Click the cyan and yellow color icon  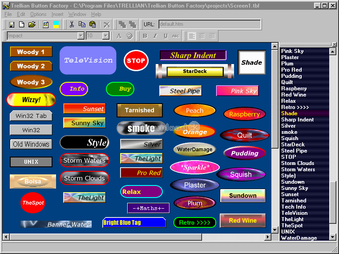point(56,24)
